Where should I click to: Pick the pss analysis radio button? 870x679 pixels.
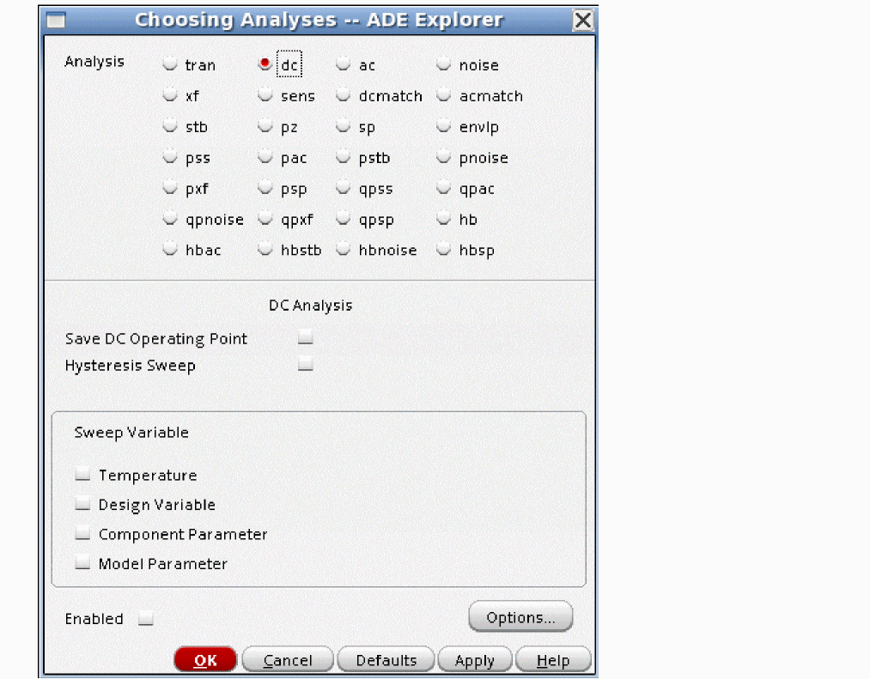click(x=170, y=158)
